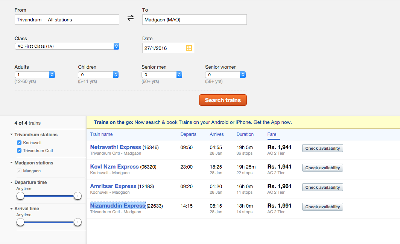Sort results by Fare column
Screen dimensions: 400x244
[x=272, y=134]
